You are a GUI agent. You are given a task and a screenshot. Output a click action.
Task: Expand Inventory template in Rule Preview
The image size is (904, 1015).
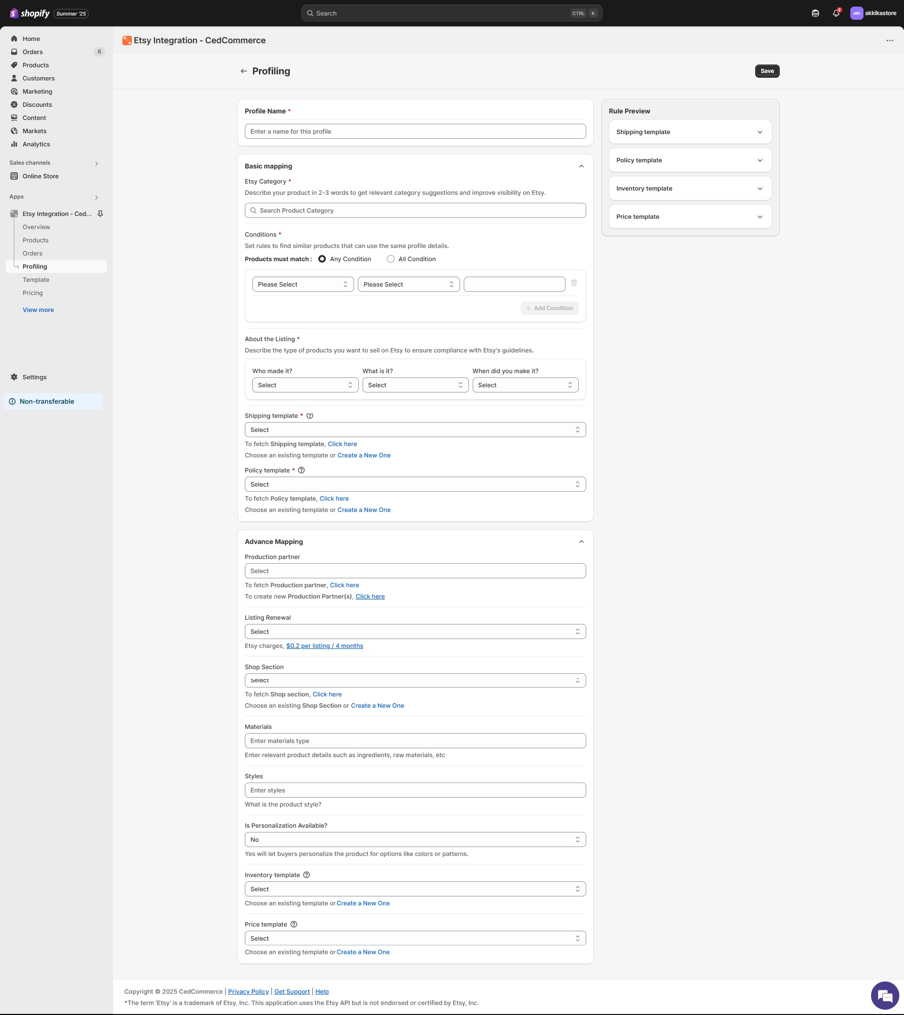[x=690, y=189]
